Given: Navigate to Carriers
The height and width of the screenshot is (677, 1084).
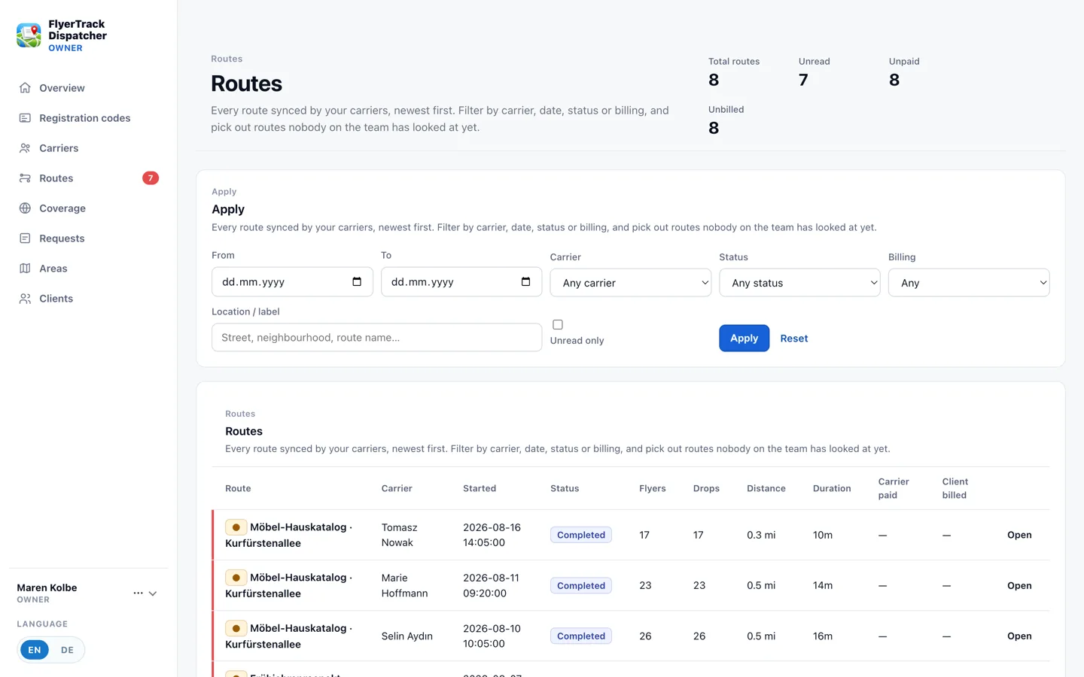Looking at the screenshot, I should 89,148.
